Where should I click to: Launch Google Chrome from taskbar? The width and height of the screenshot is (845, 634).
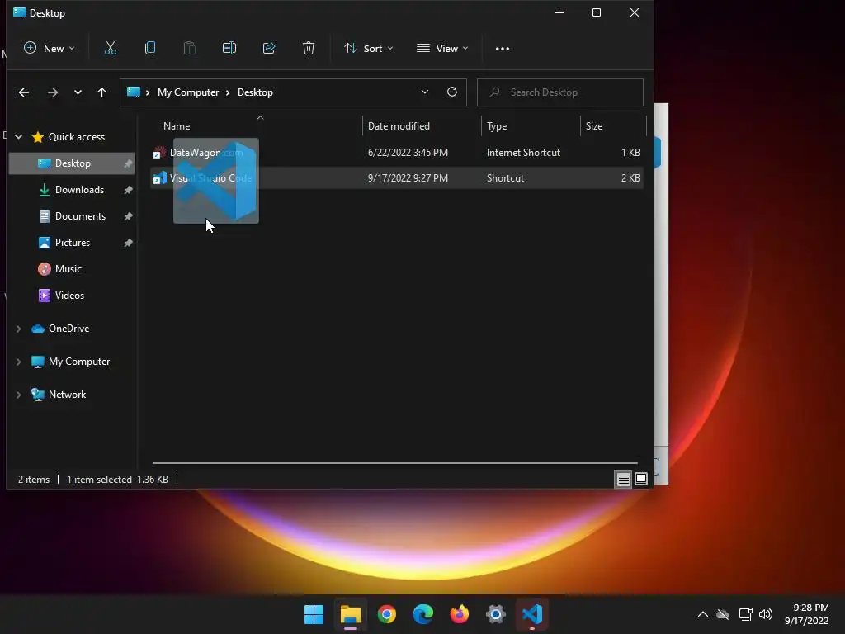click(386, 614)
